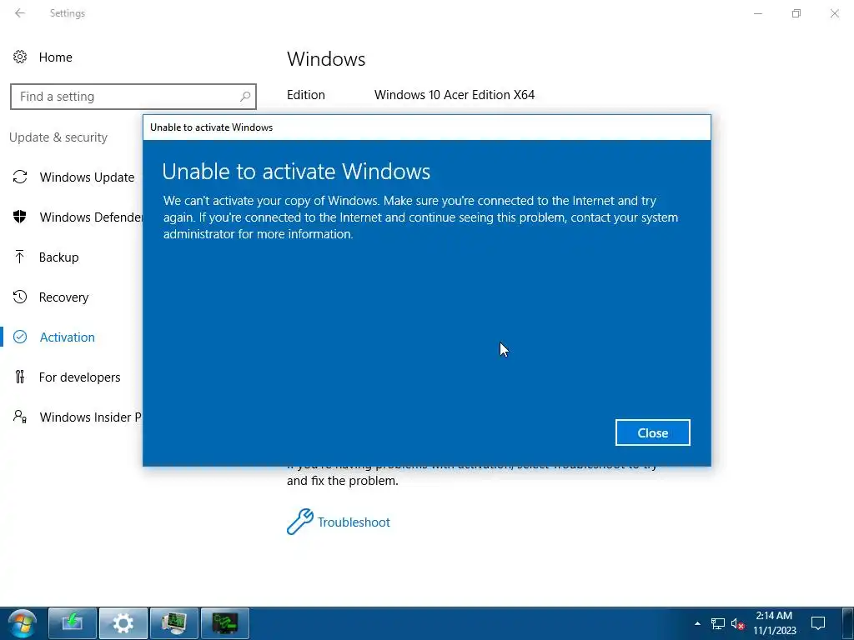Click the Troubleshoot wrench icon
The width and height of the screenshot is (854, 640).
point(299,522)
